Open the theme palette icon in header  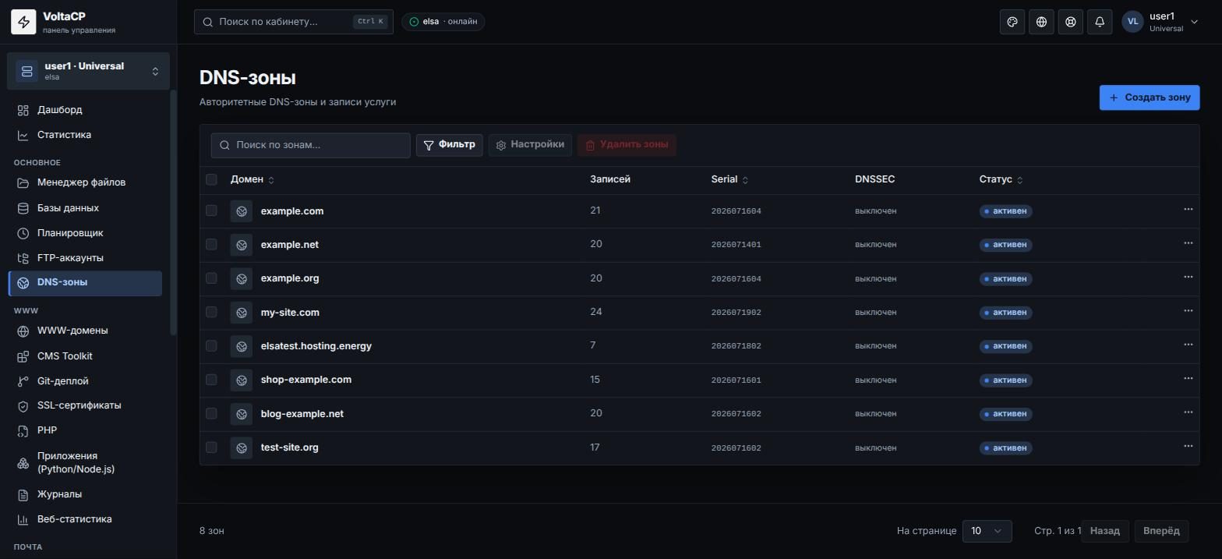[x=1012, y=22]
